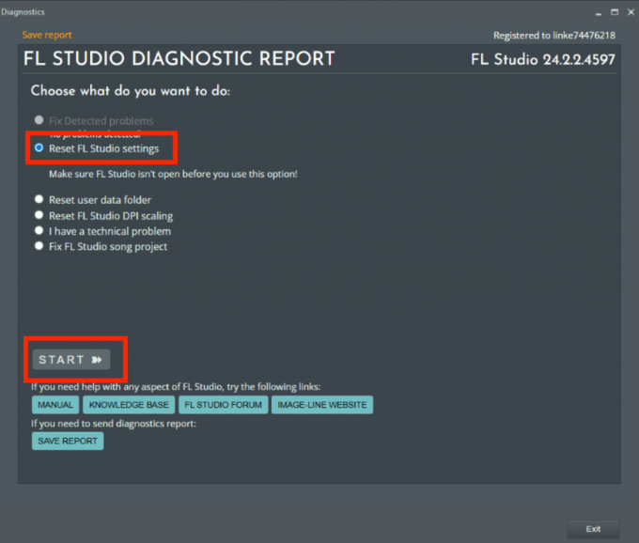Click the Exit button
Viewport: 639px width, 543px height.
tap(593, 529)
